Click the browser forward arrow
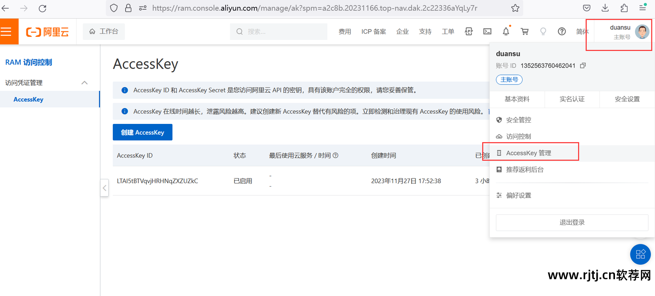 24,8
